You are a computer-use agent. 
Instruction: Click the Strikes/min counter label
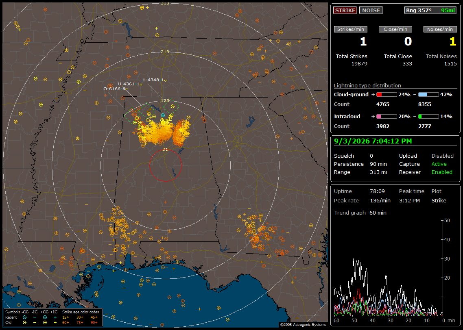tap(350, 29)
